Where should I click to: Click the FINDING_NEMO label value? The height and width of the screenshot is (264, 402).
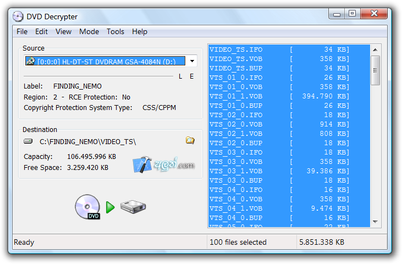pyautogui.click(x=78, y=86)
